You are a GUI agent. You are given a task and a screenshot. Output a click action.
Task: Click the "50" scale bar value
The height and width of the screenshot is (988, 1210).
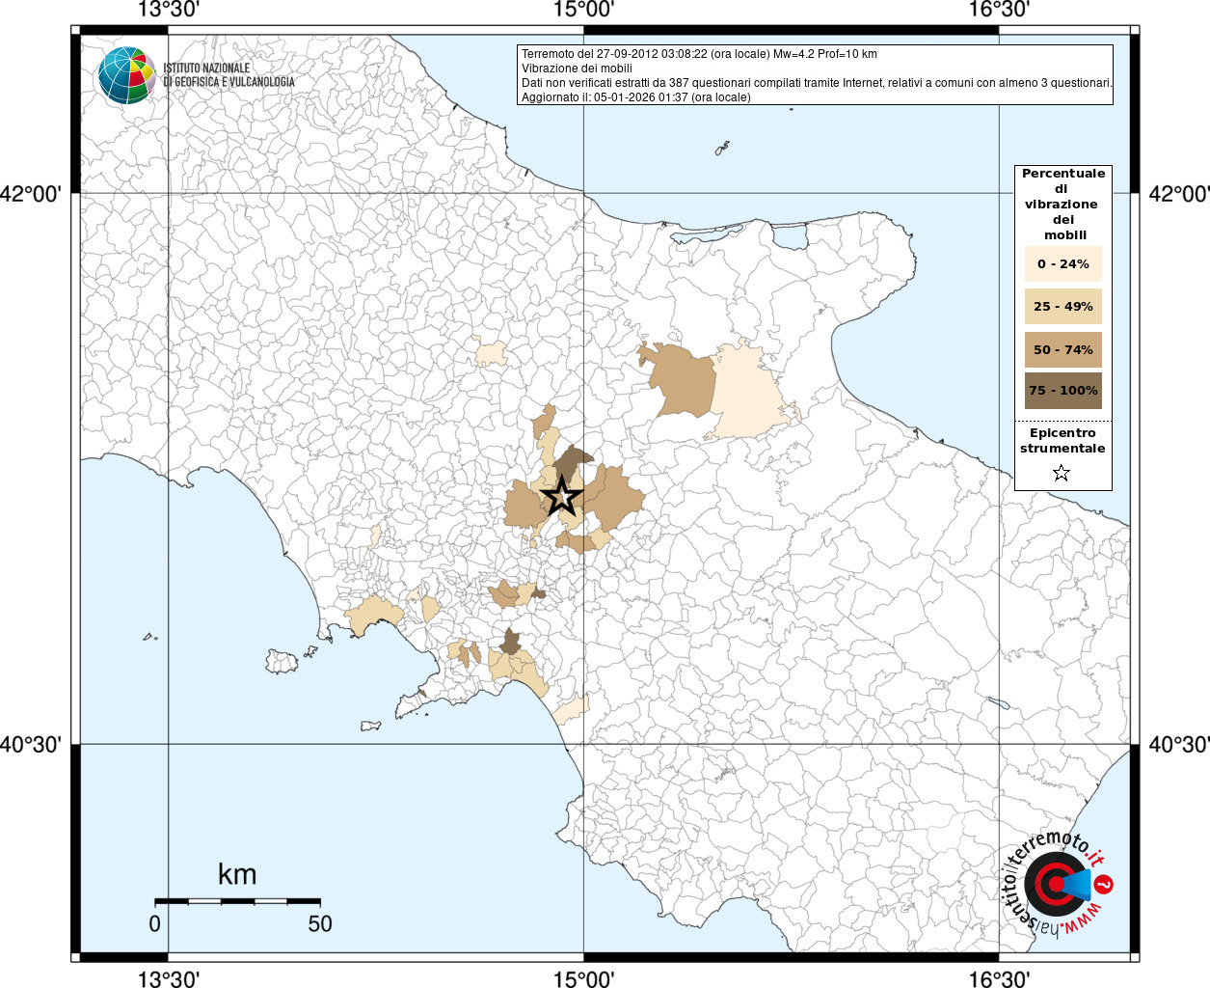tap(320, 924)
